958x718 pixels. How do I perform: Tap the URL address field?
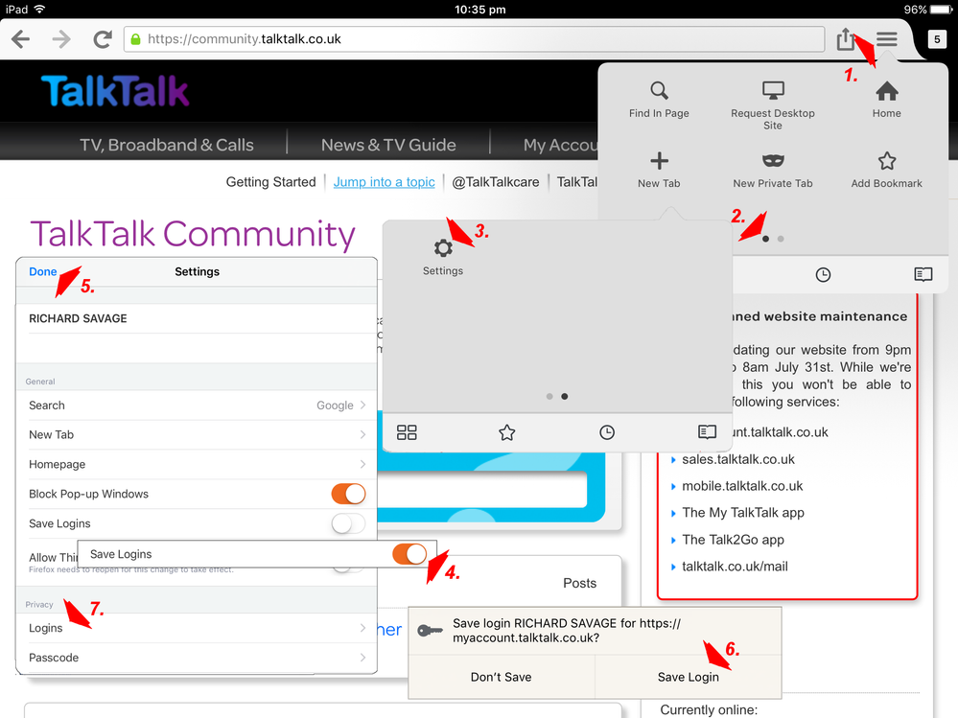474,39
